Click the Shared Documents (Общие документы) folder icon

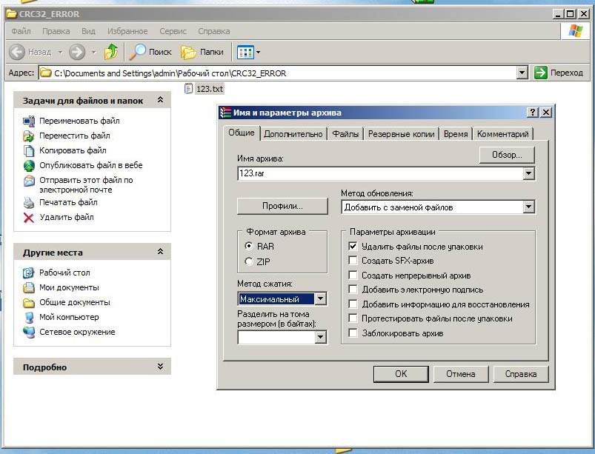[29, 303]
